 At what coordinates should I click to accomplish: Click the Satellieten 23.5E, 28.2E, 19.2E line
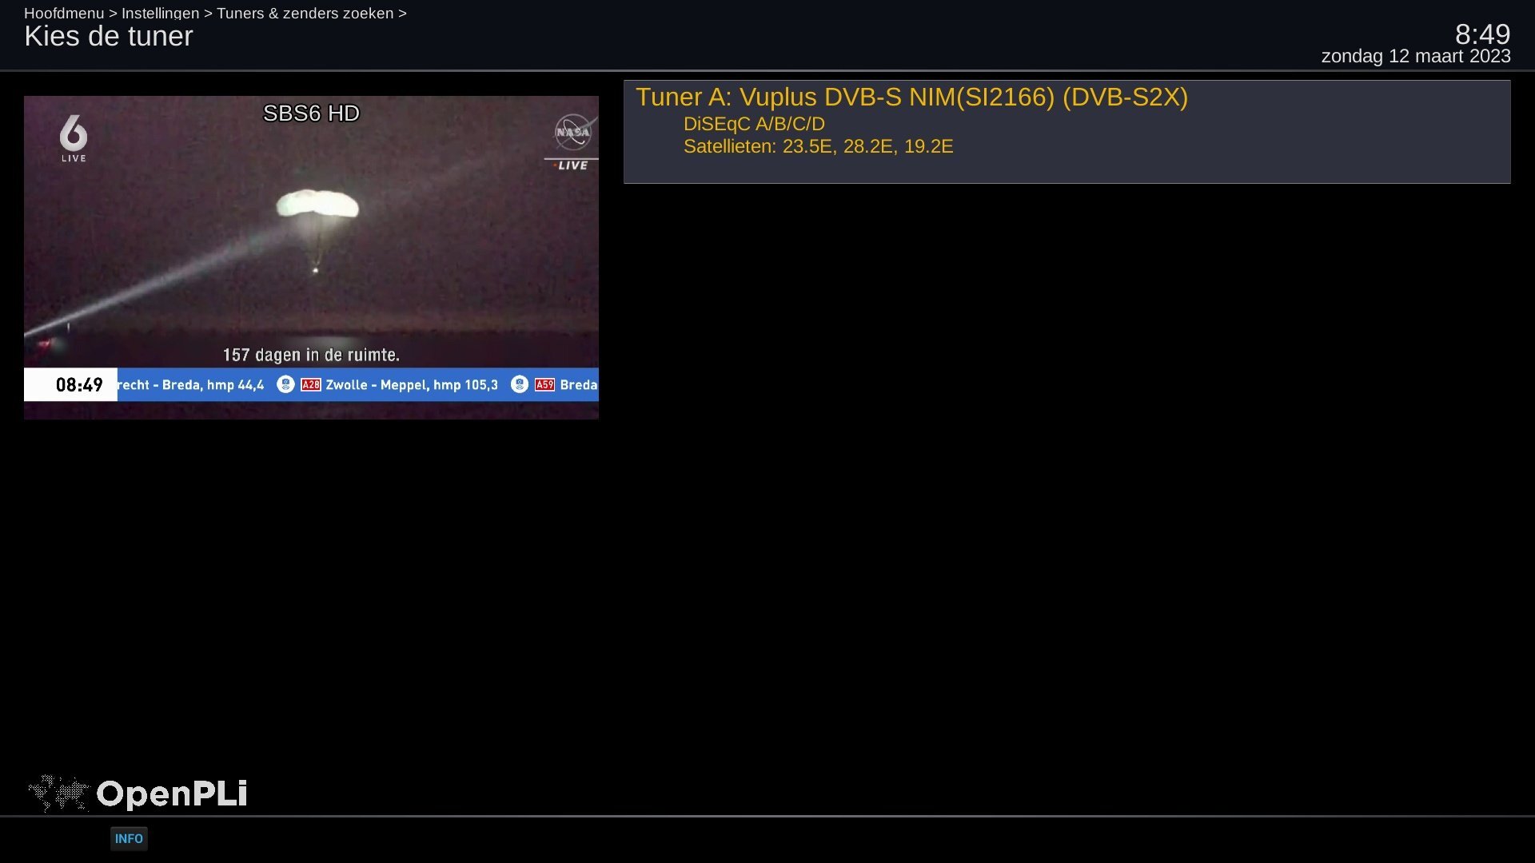tap(818, 146)
